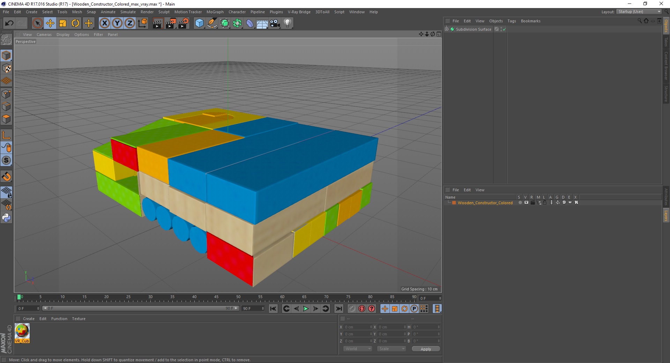Viewport: 670px width, 363px height.
Task: Click the 90 F end frame field
Action: [x=253, y=308]
